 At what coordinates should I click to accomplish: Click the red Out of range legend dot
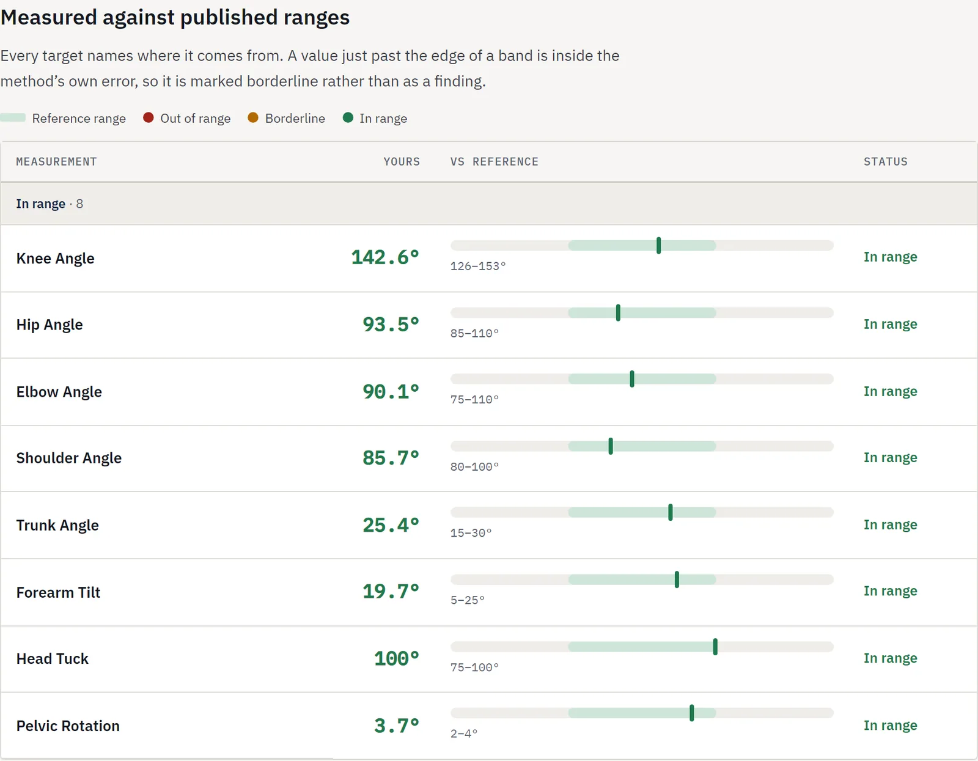(x=149, y=117)
